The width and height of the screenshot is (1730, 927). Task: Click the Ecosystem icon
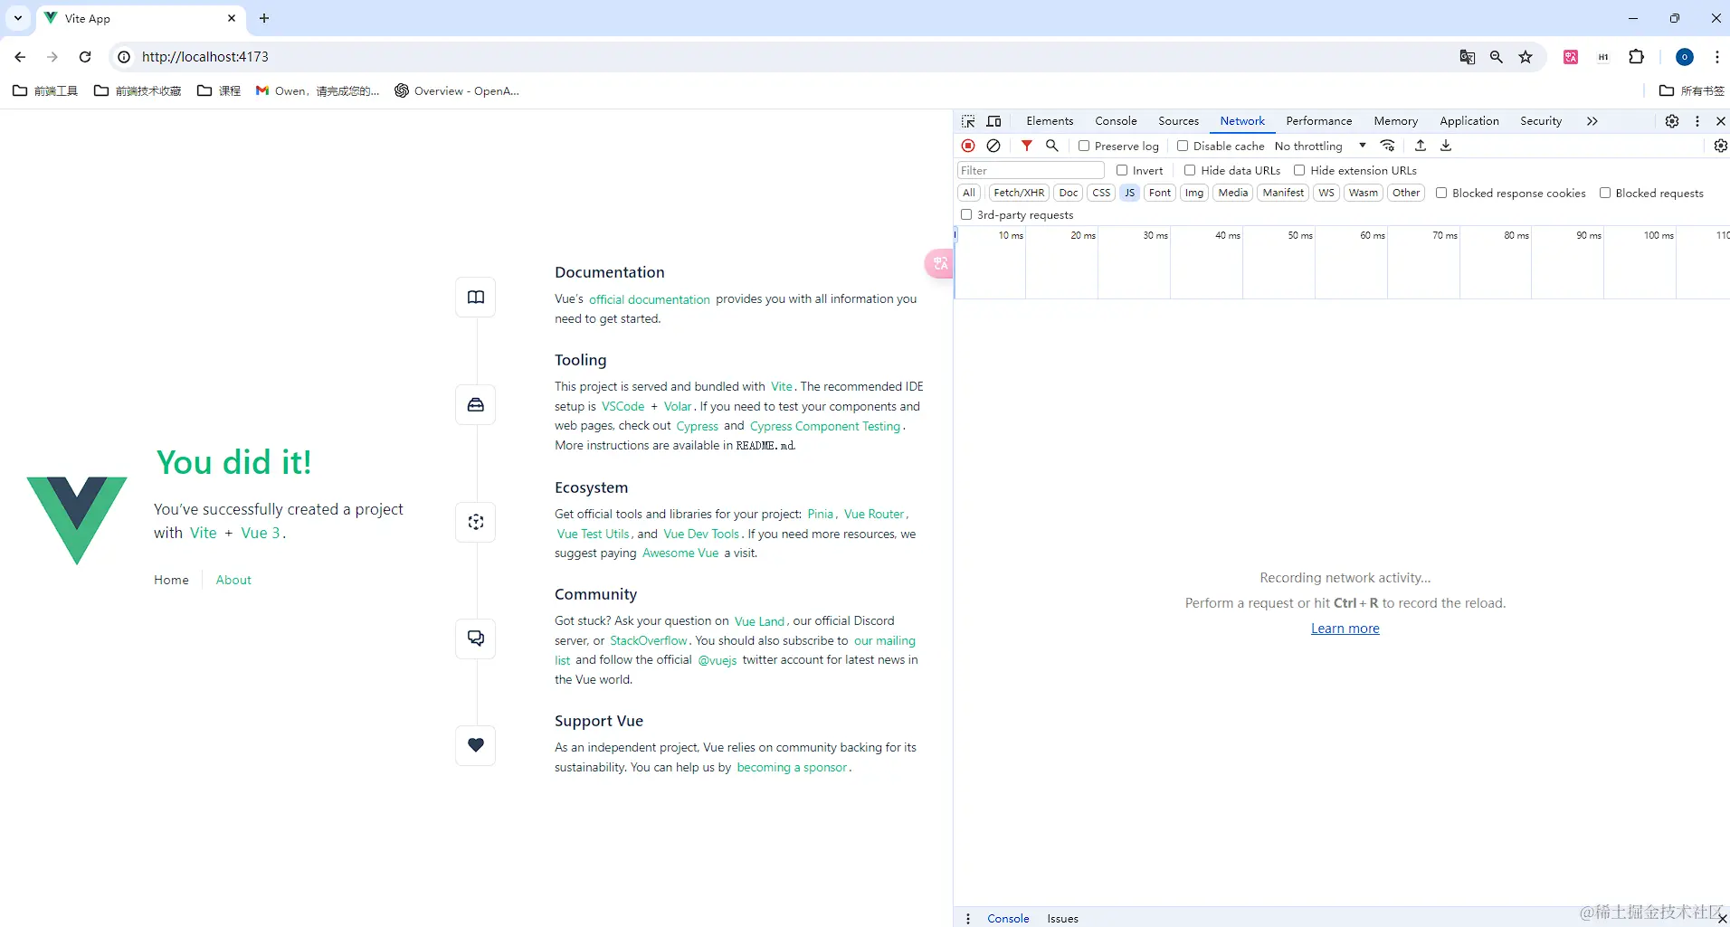476,522
